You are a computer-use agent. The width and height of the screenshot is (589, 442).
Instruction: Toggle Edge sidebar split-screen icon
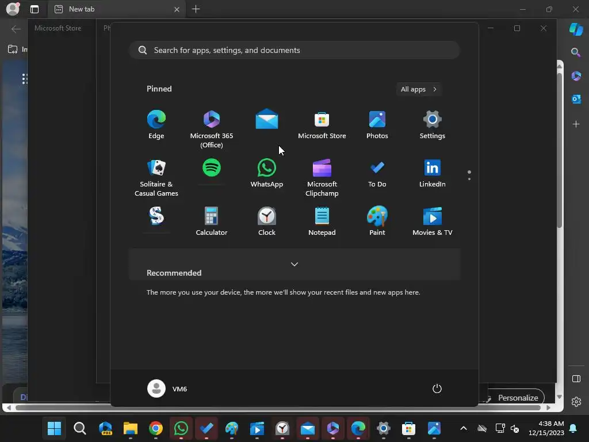point(576,379)
